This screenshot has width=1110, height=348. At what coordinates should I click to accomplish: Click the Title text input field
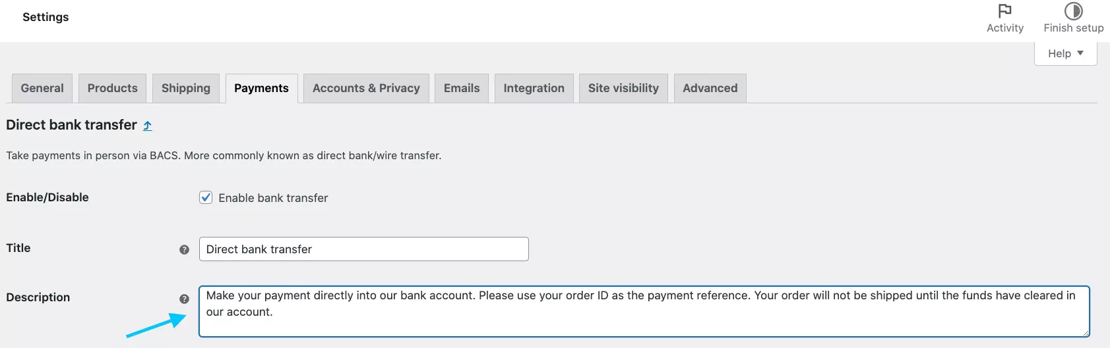[363, 249]
